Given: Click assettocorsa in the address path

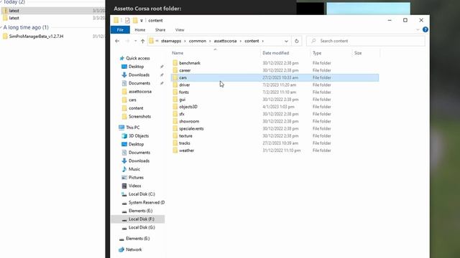Looking at the screenshot, I should 225,41.
